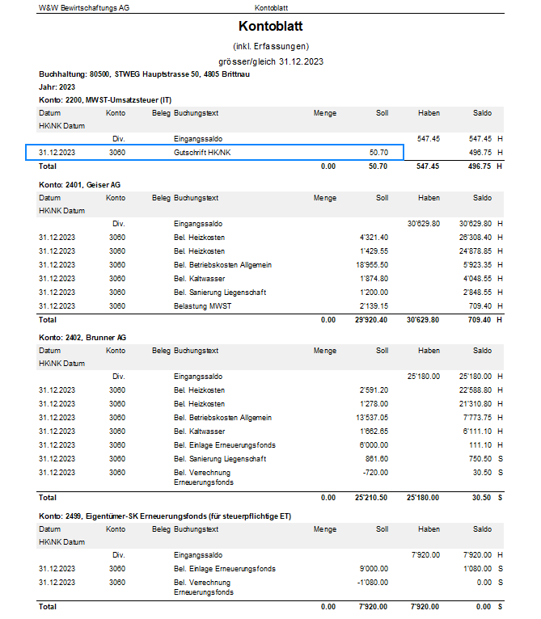The width and height of the screenshot is (541, 619).
Task: Select Soll amount 9'000.00
Action: point(374,569)
